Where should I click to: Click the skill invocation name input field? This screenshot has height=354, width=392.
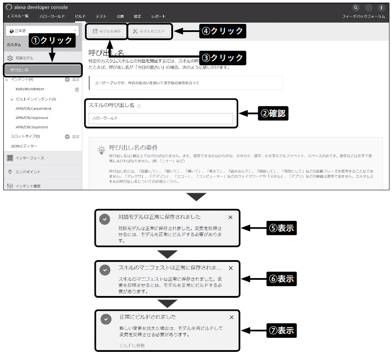point(161,118)
